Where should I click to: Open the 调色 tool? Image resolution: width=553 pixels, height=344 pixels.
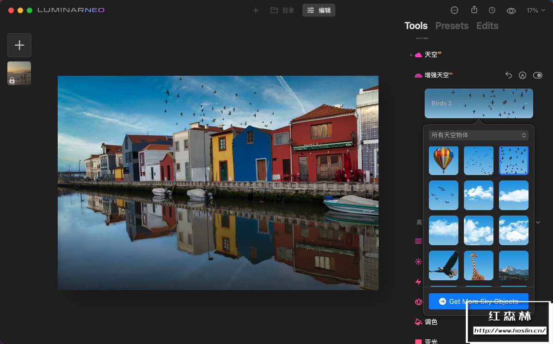click(x=431, y=322)
